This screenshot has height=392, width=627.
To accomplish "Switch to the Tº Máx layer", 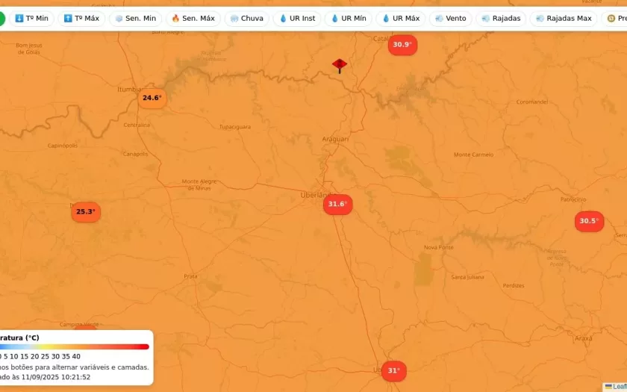I will click(81, 18).
